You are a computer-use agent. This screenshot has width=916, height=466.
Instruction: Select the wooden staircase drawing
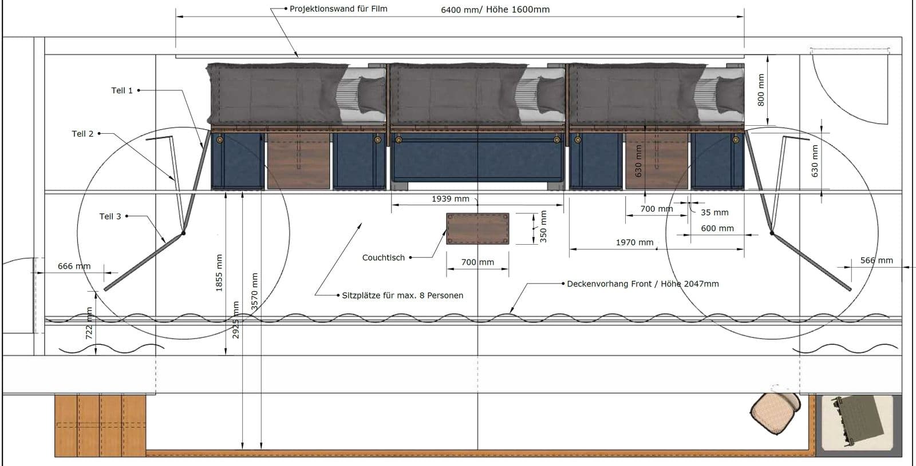(100, 425)
